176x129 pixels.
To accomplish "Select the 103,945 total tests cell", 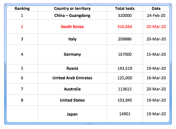I will (x=125, y=100).
